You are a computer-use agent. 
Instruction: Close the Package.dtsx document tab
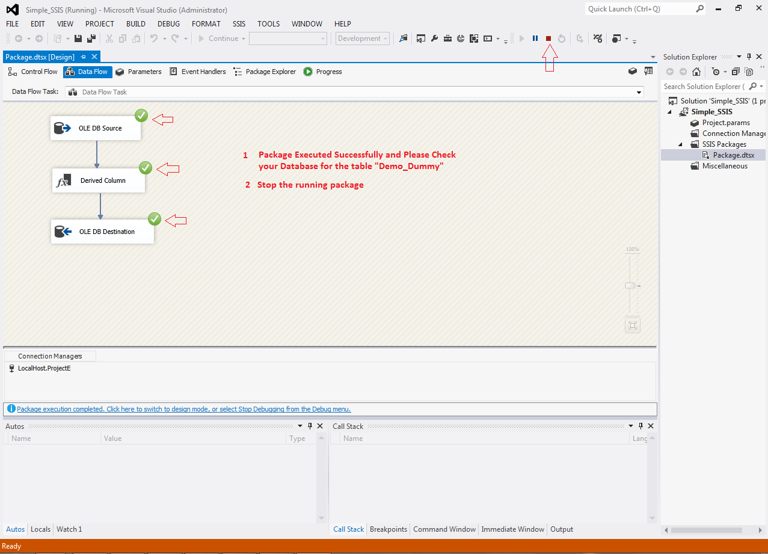(x=93, y=57)
